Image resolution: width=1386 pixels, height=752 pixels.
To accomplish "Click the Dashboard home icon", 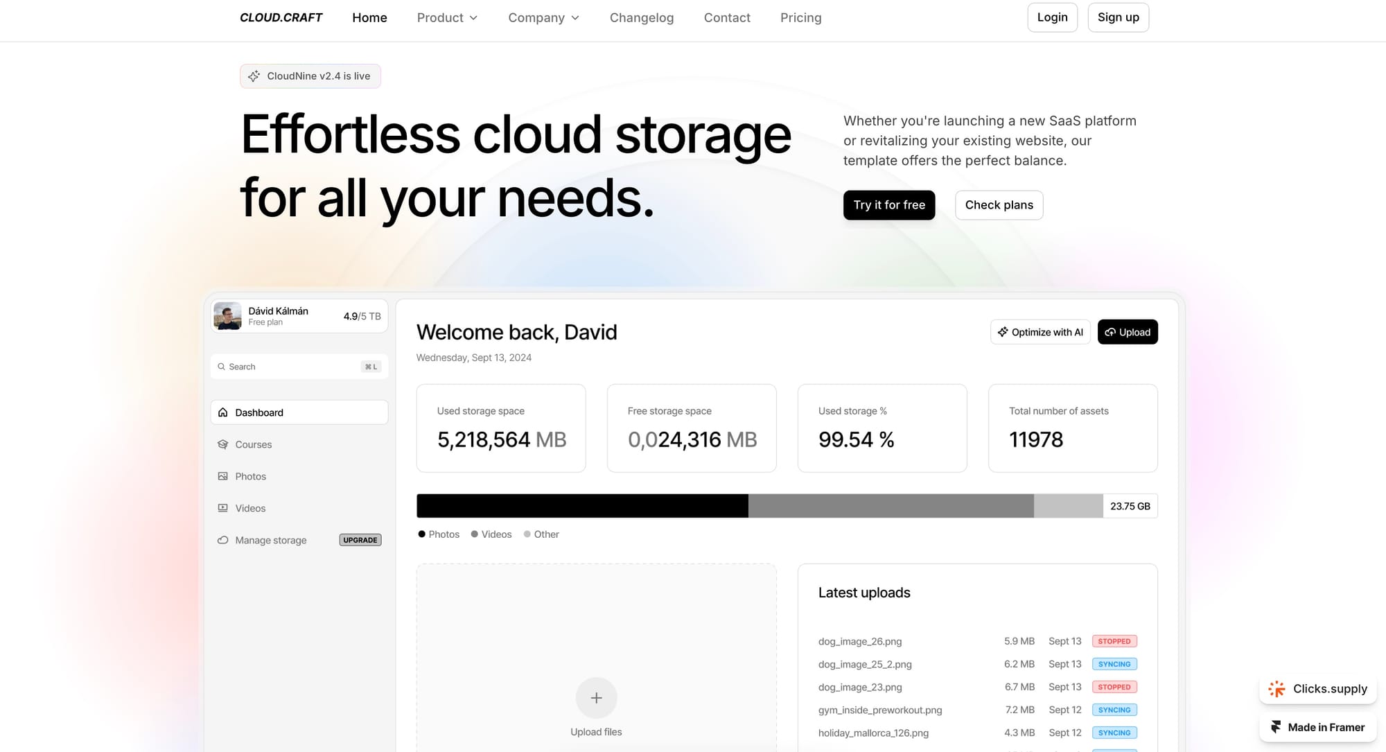I will pyautogui.click(x=222, y=412).
